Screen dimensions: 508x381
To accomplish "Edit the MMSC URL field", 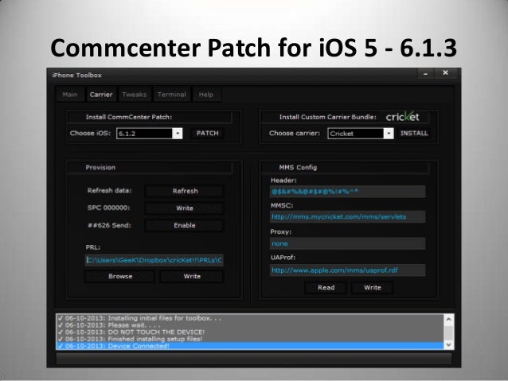I will click(346, 217).
